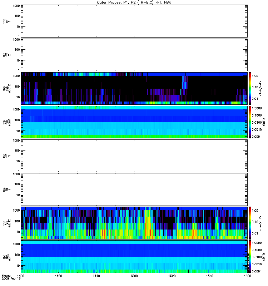Click the 1500 time tick label
The width and height of the screenshot is (268, 286).
point(134,276)
